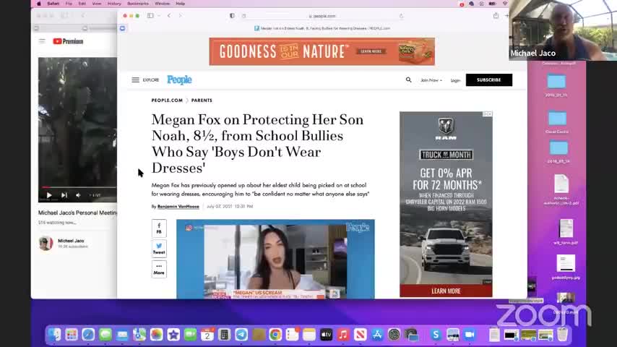Viewport: 617px width, 347px height.
Task: Reload the page in Safari address bar
Action: point(401,16)
